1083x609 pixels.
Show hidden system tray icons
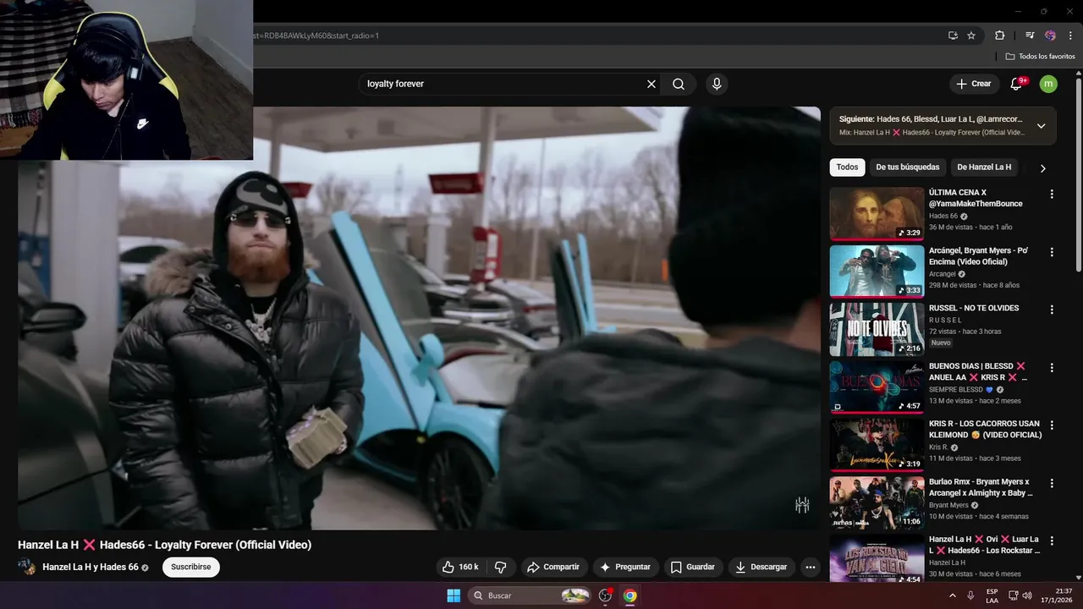953,595
